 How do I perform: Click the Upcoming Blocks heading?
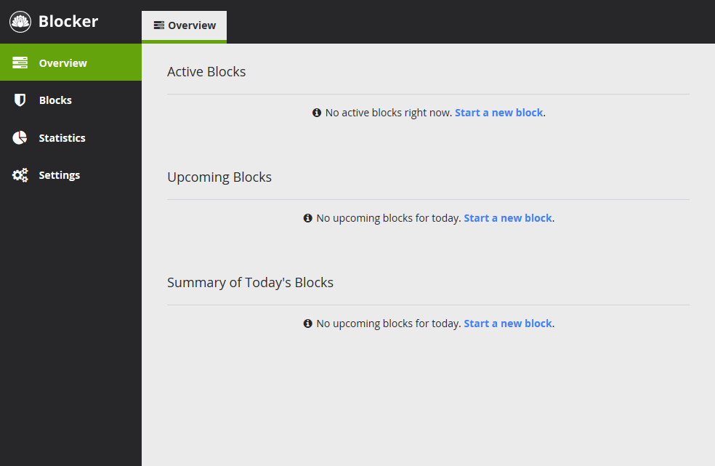coord(219,177)
